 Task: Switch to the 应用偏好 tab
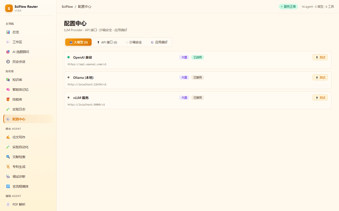click(159, 42)
